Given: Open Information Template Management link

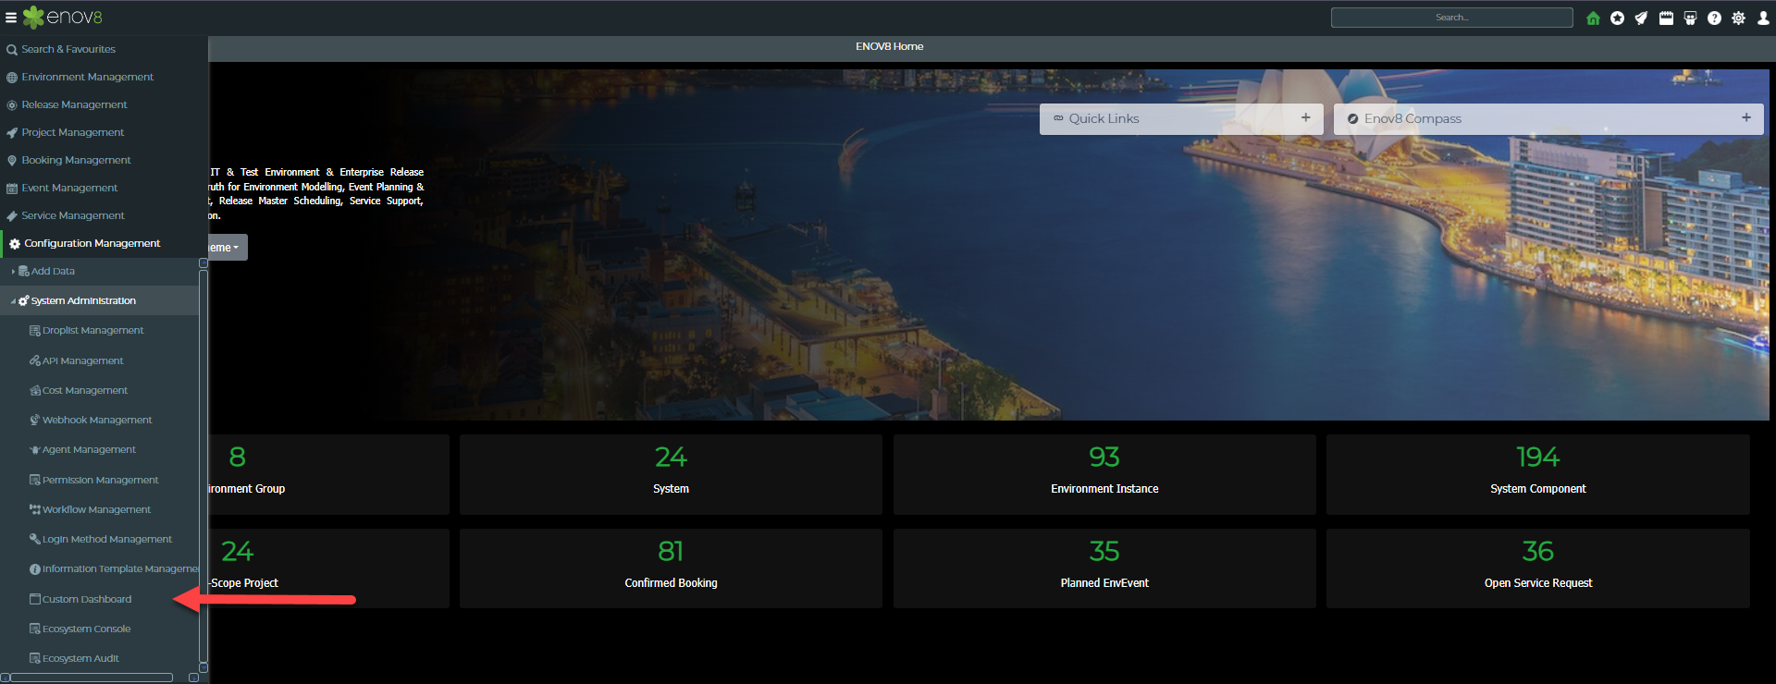Looking at the screenshot, I should click(x=120, y=568).
